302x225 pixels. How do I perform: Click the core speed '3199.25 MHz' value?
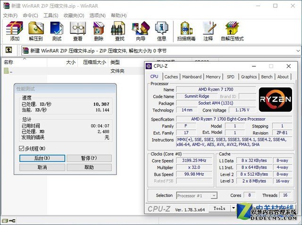pos(194,161)
